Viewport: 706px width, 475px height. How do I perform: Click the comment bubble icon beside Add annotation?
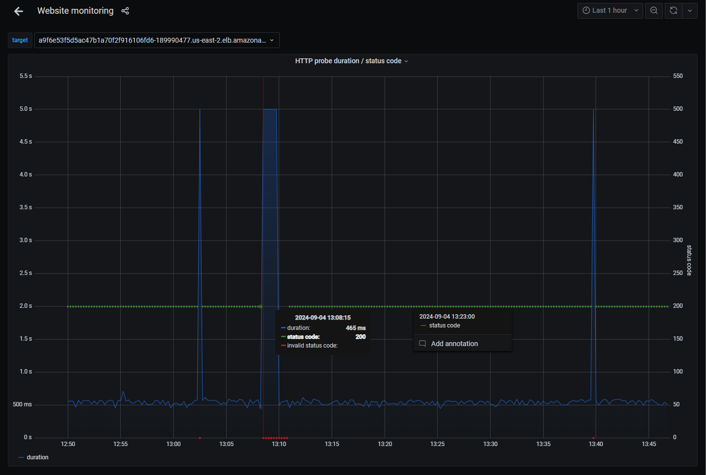[x=422, y=343]
